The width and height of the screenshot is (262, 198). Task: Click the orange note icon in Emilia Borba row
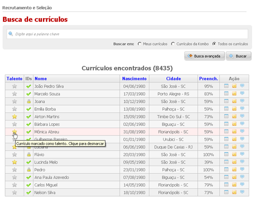click(x=234, y=109)
